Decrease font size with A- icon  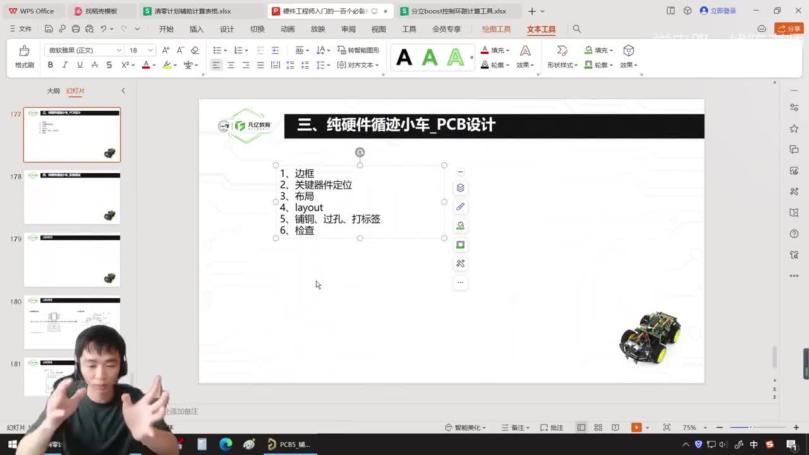point(180,50)
